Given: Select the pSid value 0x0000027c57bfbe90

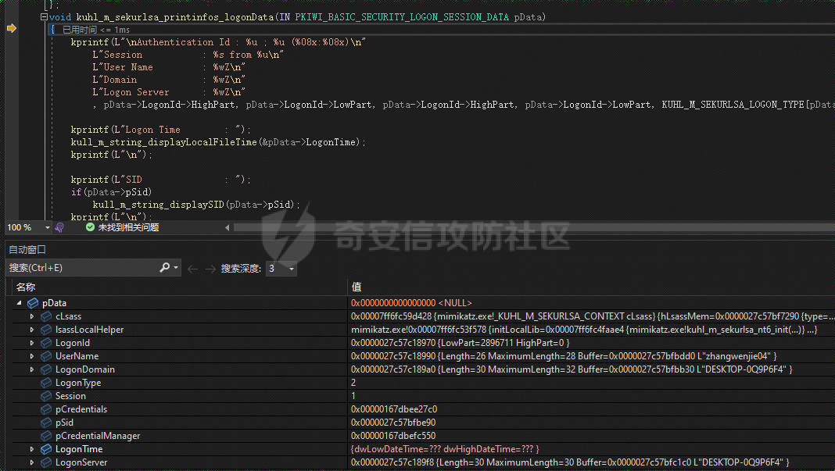Looking at the screenshot, I should click(x=393, y=423).
